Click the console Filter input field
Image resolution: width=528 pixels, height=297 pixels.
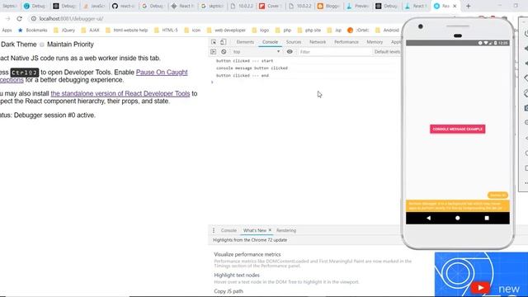[335, 52]
